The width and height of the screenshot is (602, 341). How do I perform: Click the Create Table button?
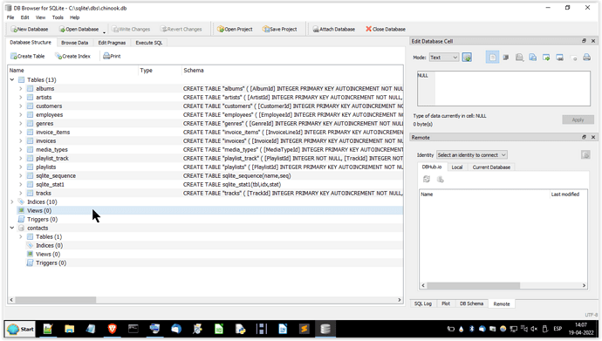(x=27, y=56)
